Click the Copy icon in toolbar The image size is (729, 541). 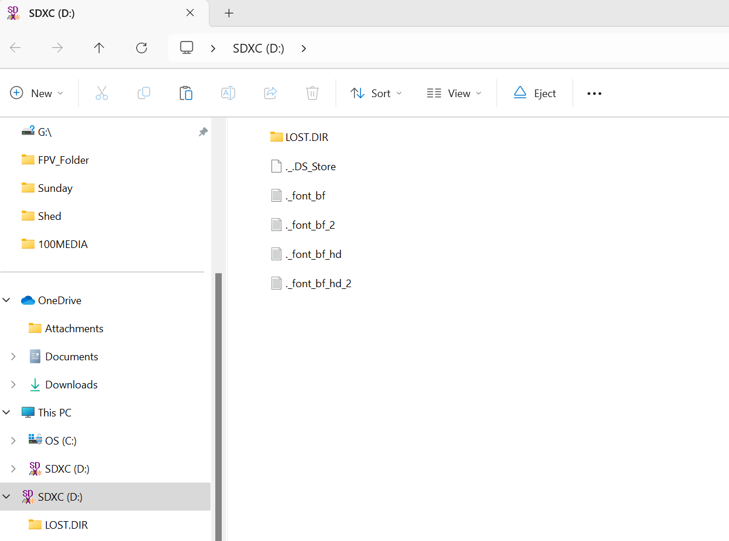click(x=144, y=93)
